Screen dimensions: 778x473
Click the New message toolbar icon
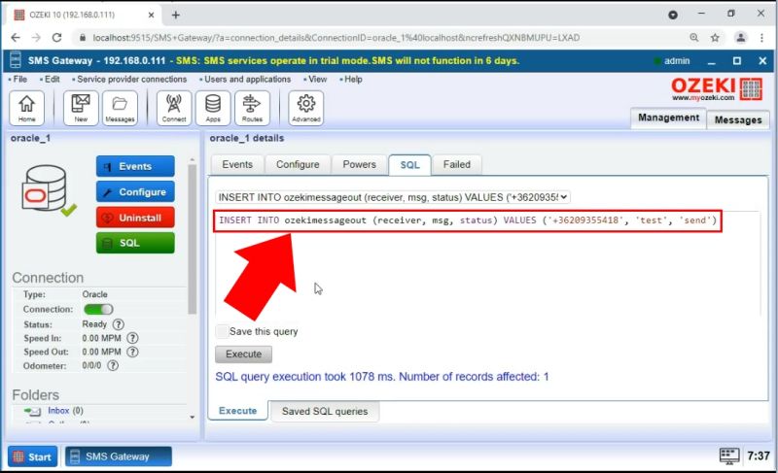[81, 108]
